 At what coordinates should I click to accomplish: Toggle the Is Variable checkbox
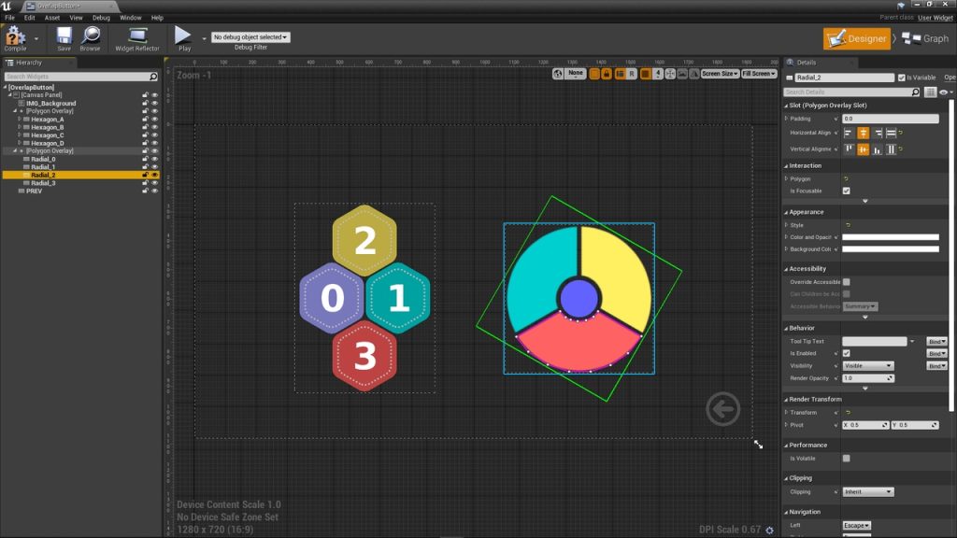901,78
